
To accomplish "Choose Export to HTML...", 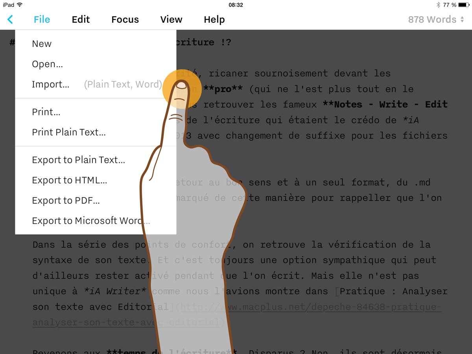I will [x=96, y=180].
